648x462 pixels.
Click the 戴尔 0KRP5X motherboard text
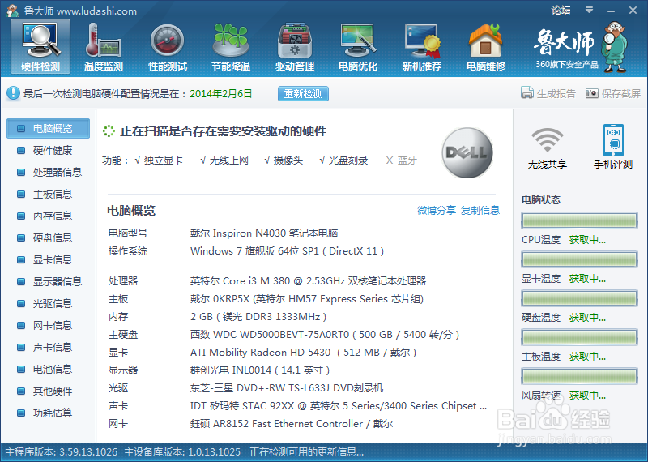coord(307,299)
